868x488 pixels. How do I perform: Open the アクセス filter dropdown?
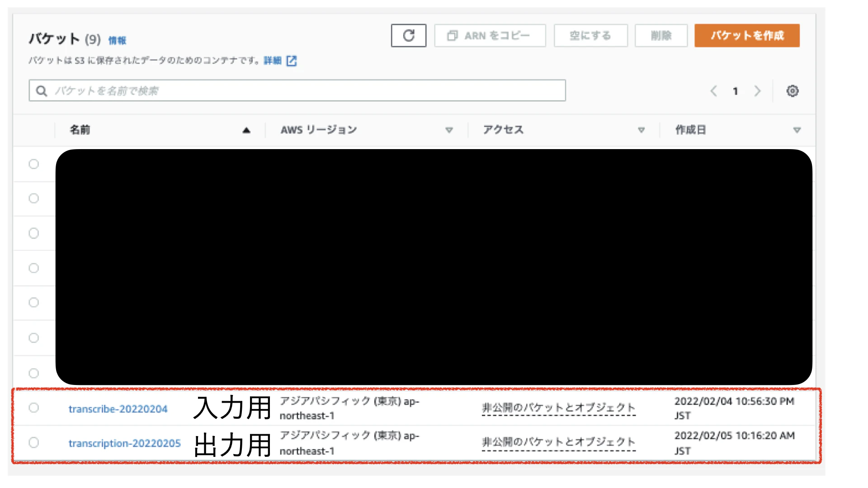[641, 130]
